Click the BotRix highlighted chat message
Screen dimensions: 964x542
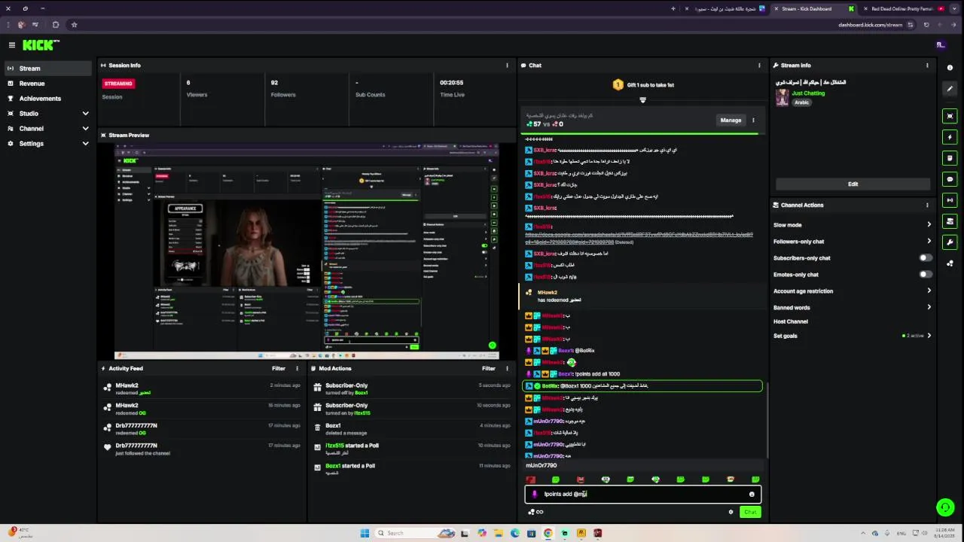[642, 386]
